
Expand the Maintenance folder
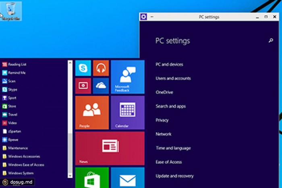coord(15,148)
